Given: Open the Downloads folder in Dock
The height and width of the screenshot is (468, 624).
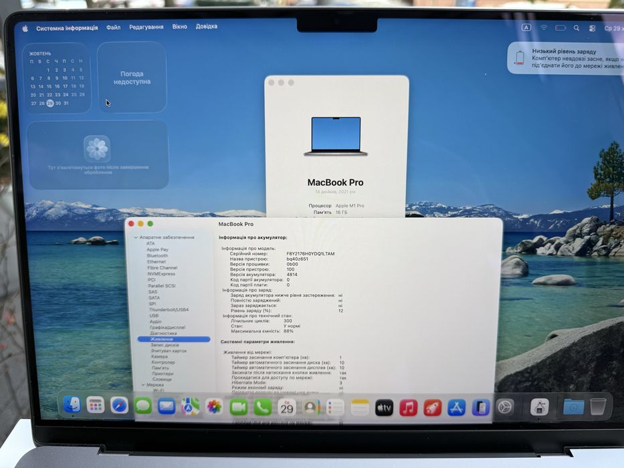Looking at the screenshot, I should (x=573, y=407).
